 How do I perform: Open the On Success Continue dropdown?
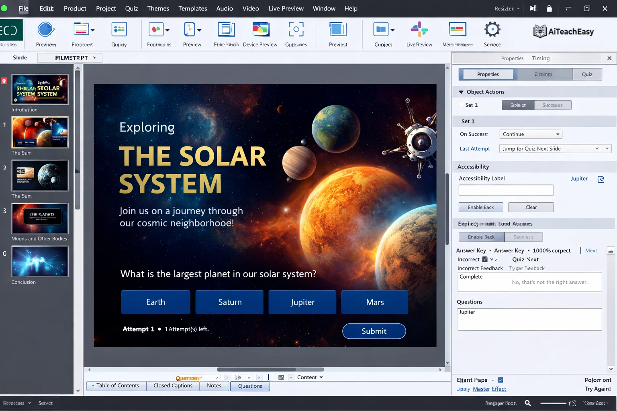pyautogui.click(x=530, y=134)
